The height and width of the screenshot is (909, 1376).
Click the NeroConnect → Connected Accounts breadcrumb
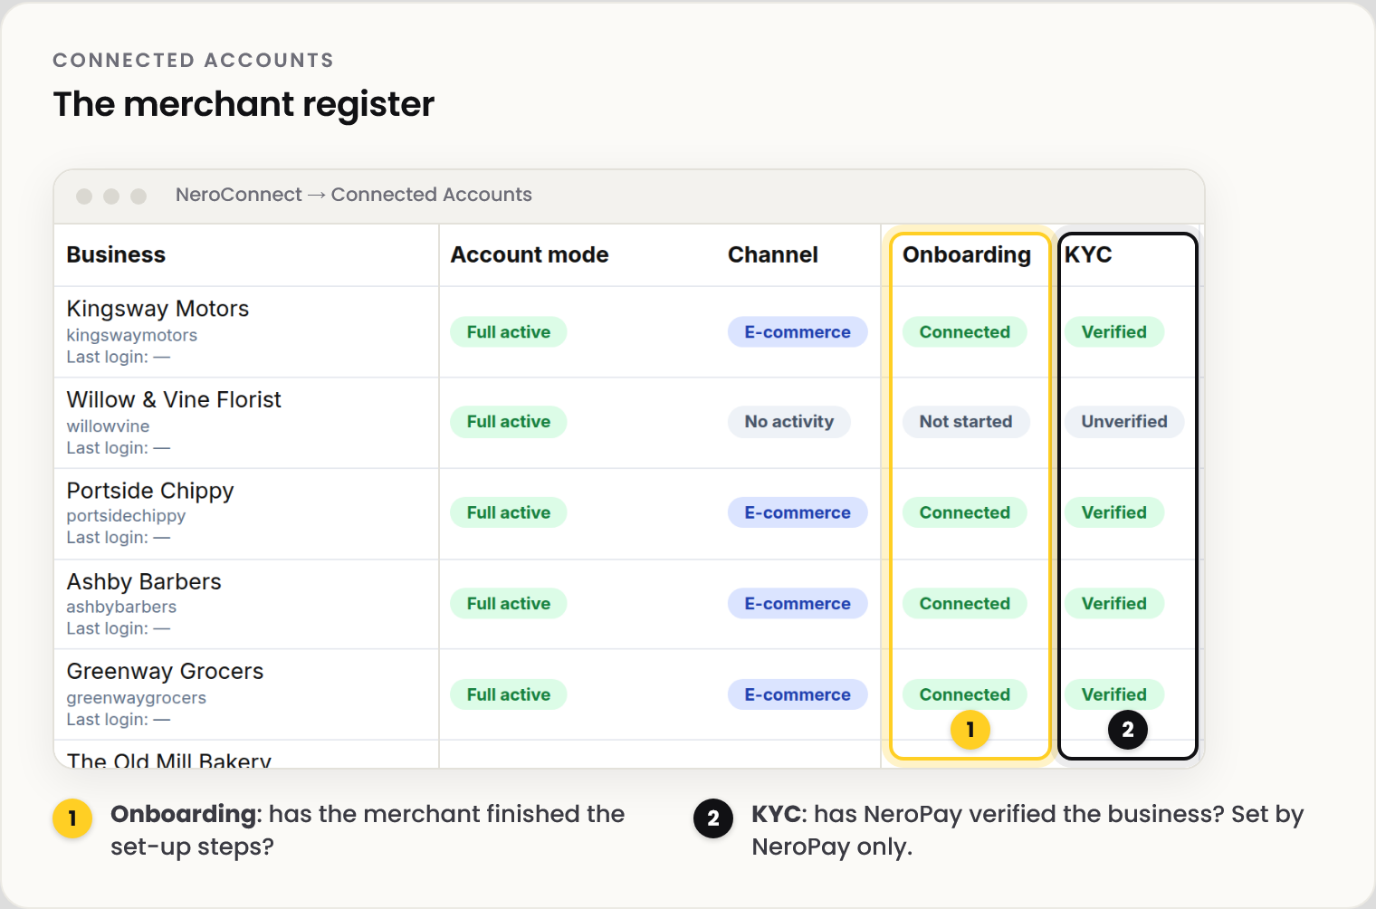click(x=354, y=195)
